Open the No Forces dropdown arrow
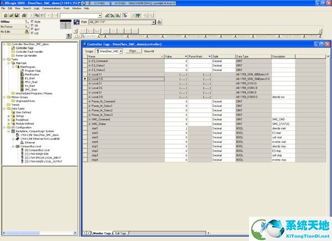Viewport: 332px width, 241px height. [x=27, y=27]
